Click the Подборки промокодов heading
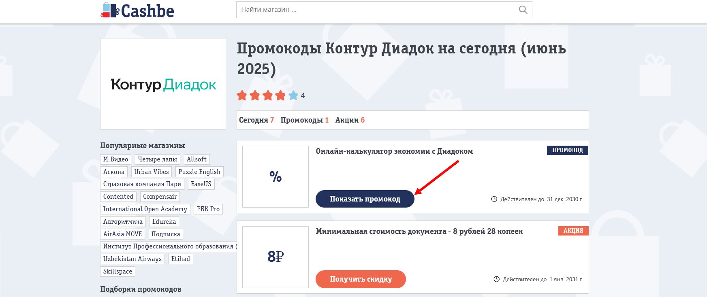Screen dimensions: 707x297 [x=141, y=289]
